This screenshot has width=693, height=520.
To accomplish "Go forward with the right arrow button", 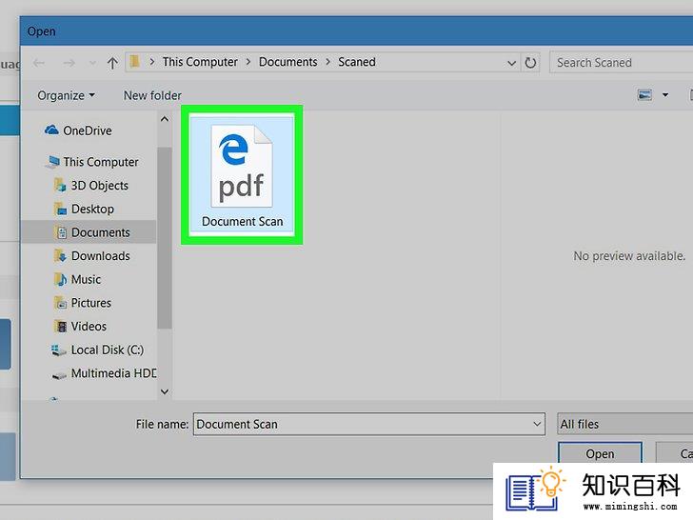I will pos(69,63).
